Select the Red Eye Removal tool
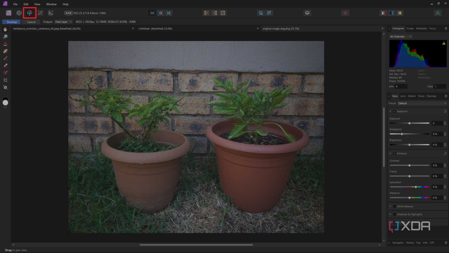449x253 pixels. (x=5, y=44)
